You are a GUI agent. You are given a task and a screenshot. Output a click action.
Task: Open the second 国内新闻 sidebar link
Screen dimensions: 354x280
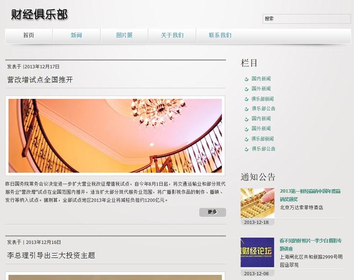tap(261, 119)
